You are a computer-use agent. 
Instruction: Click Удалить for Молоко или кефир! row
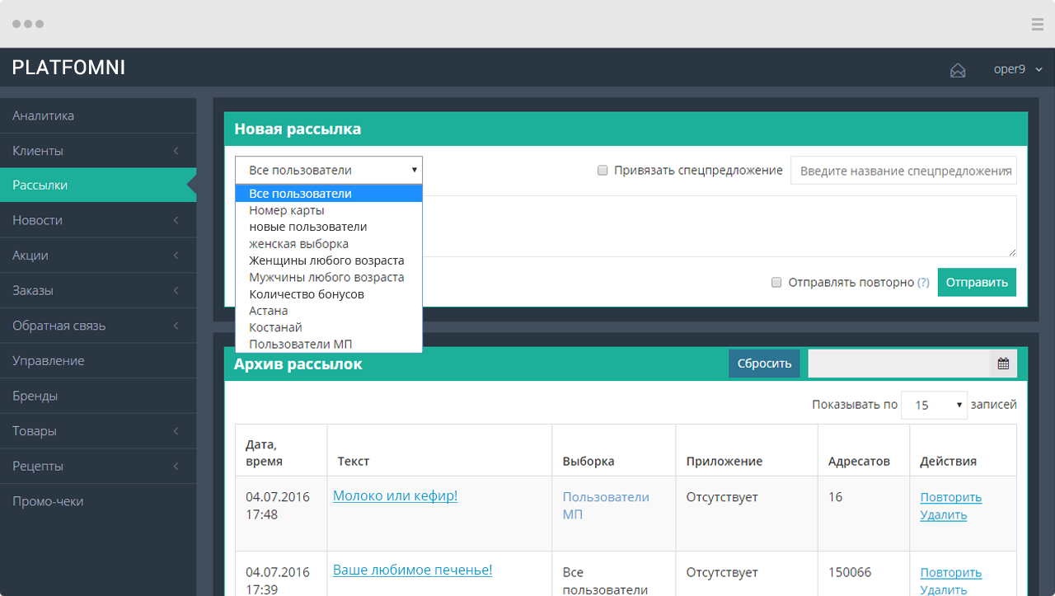944,515
